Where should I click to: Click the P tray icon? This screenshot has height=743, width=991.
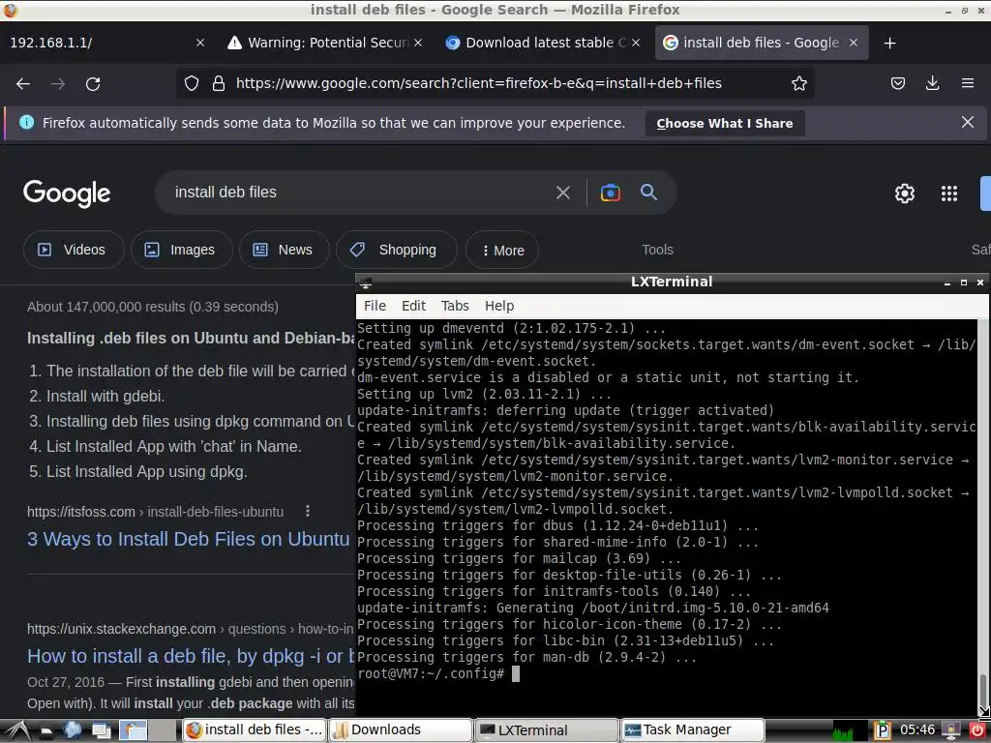click(882, 730)
